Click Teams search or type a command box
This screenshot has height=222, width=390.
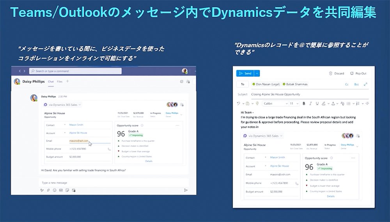coord(75,71)
